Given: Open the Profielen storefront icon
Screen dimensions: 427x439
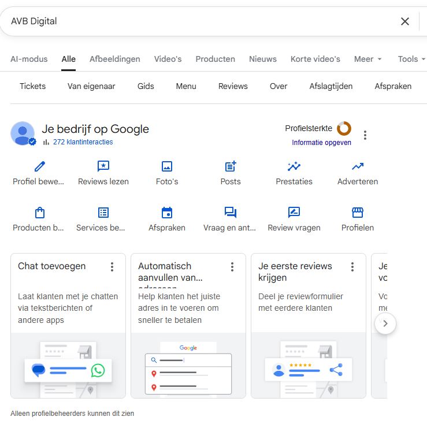Looking at the screenshot, I should 358,213.
